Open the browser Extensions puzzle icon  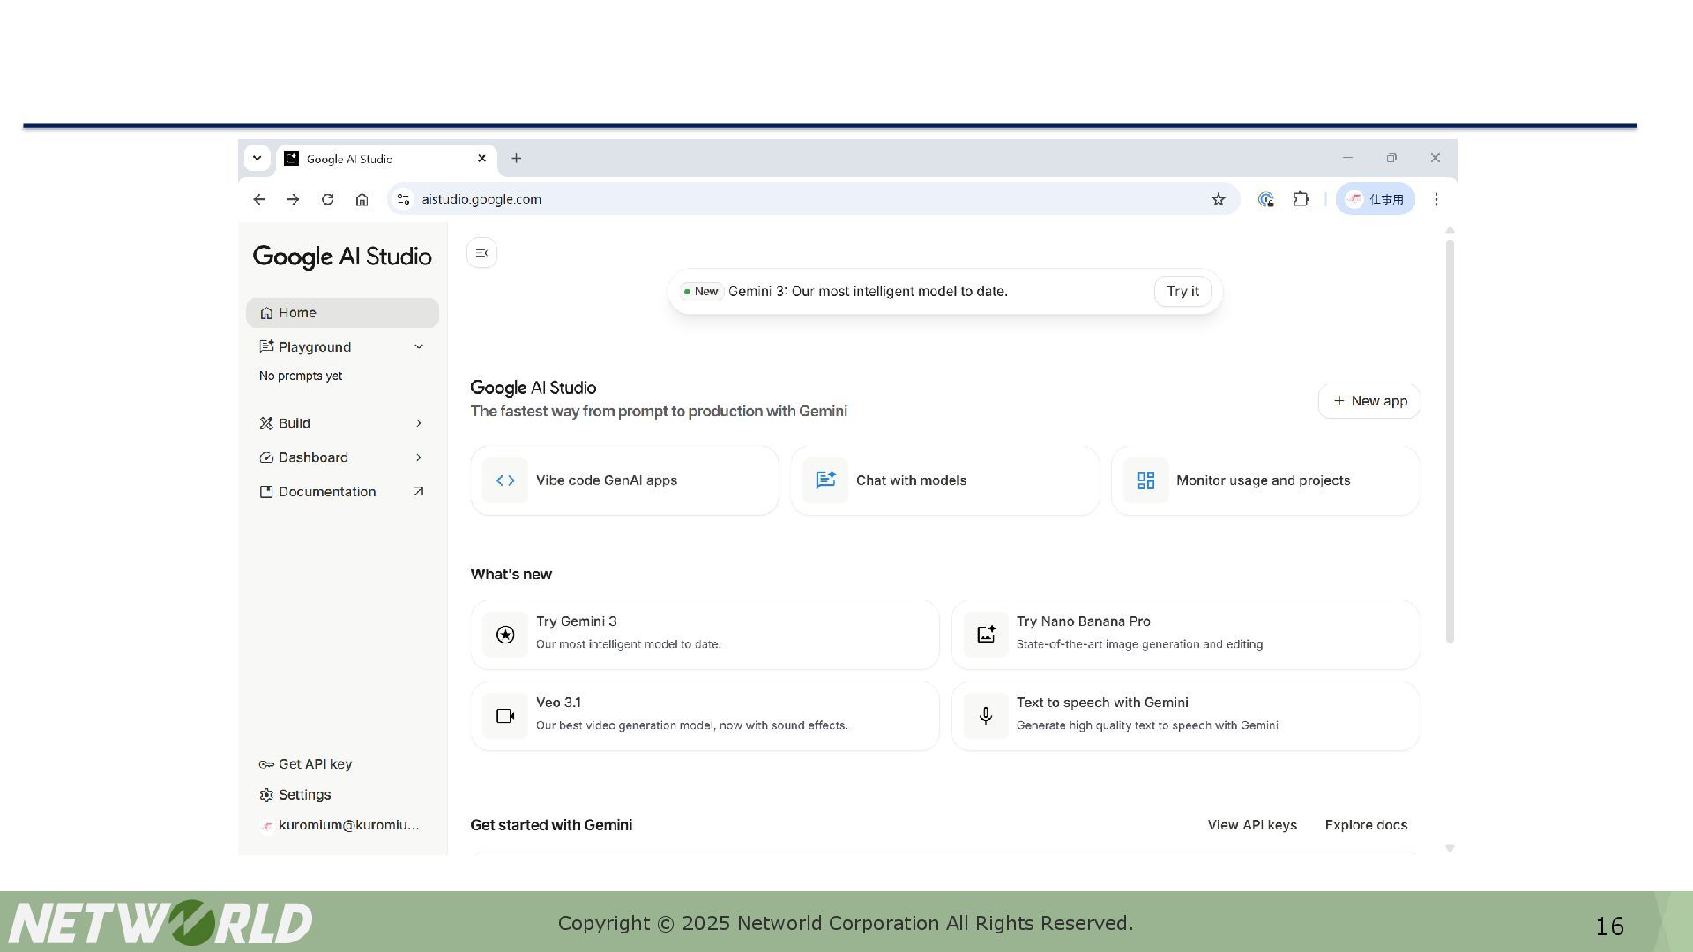pos(1301,199)
